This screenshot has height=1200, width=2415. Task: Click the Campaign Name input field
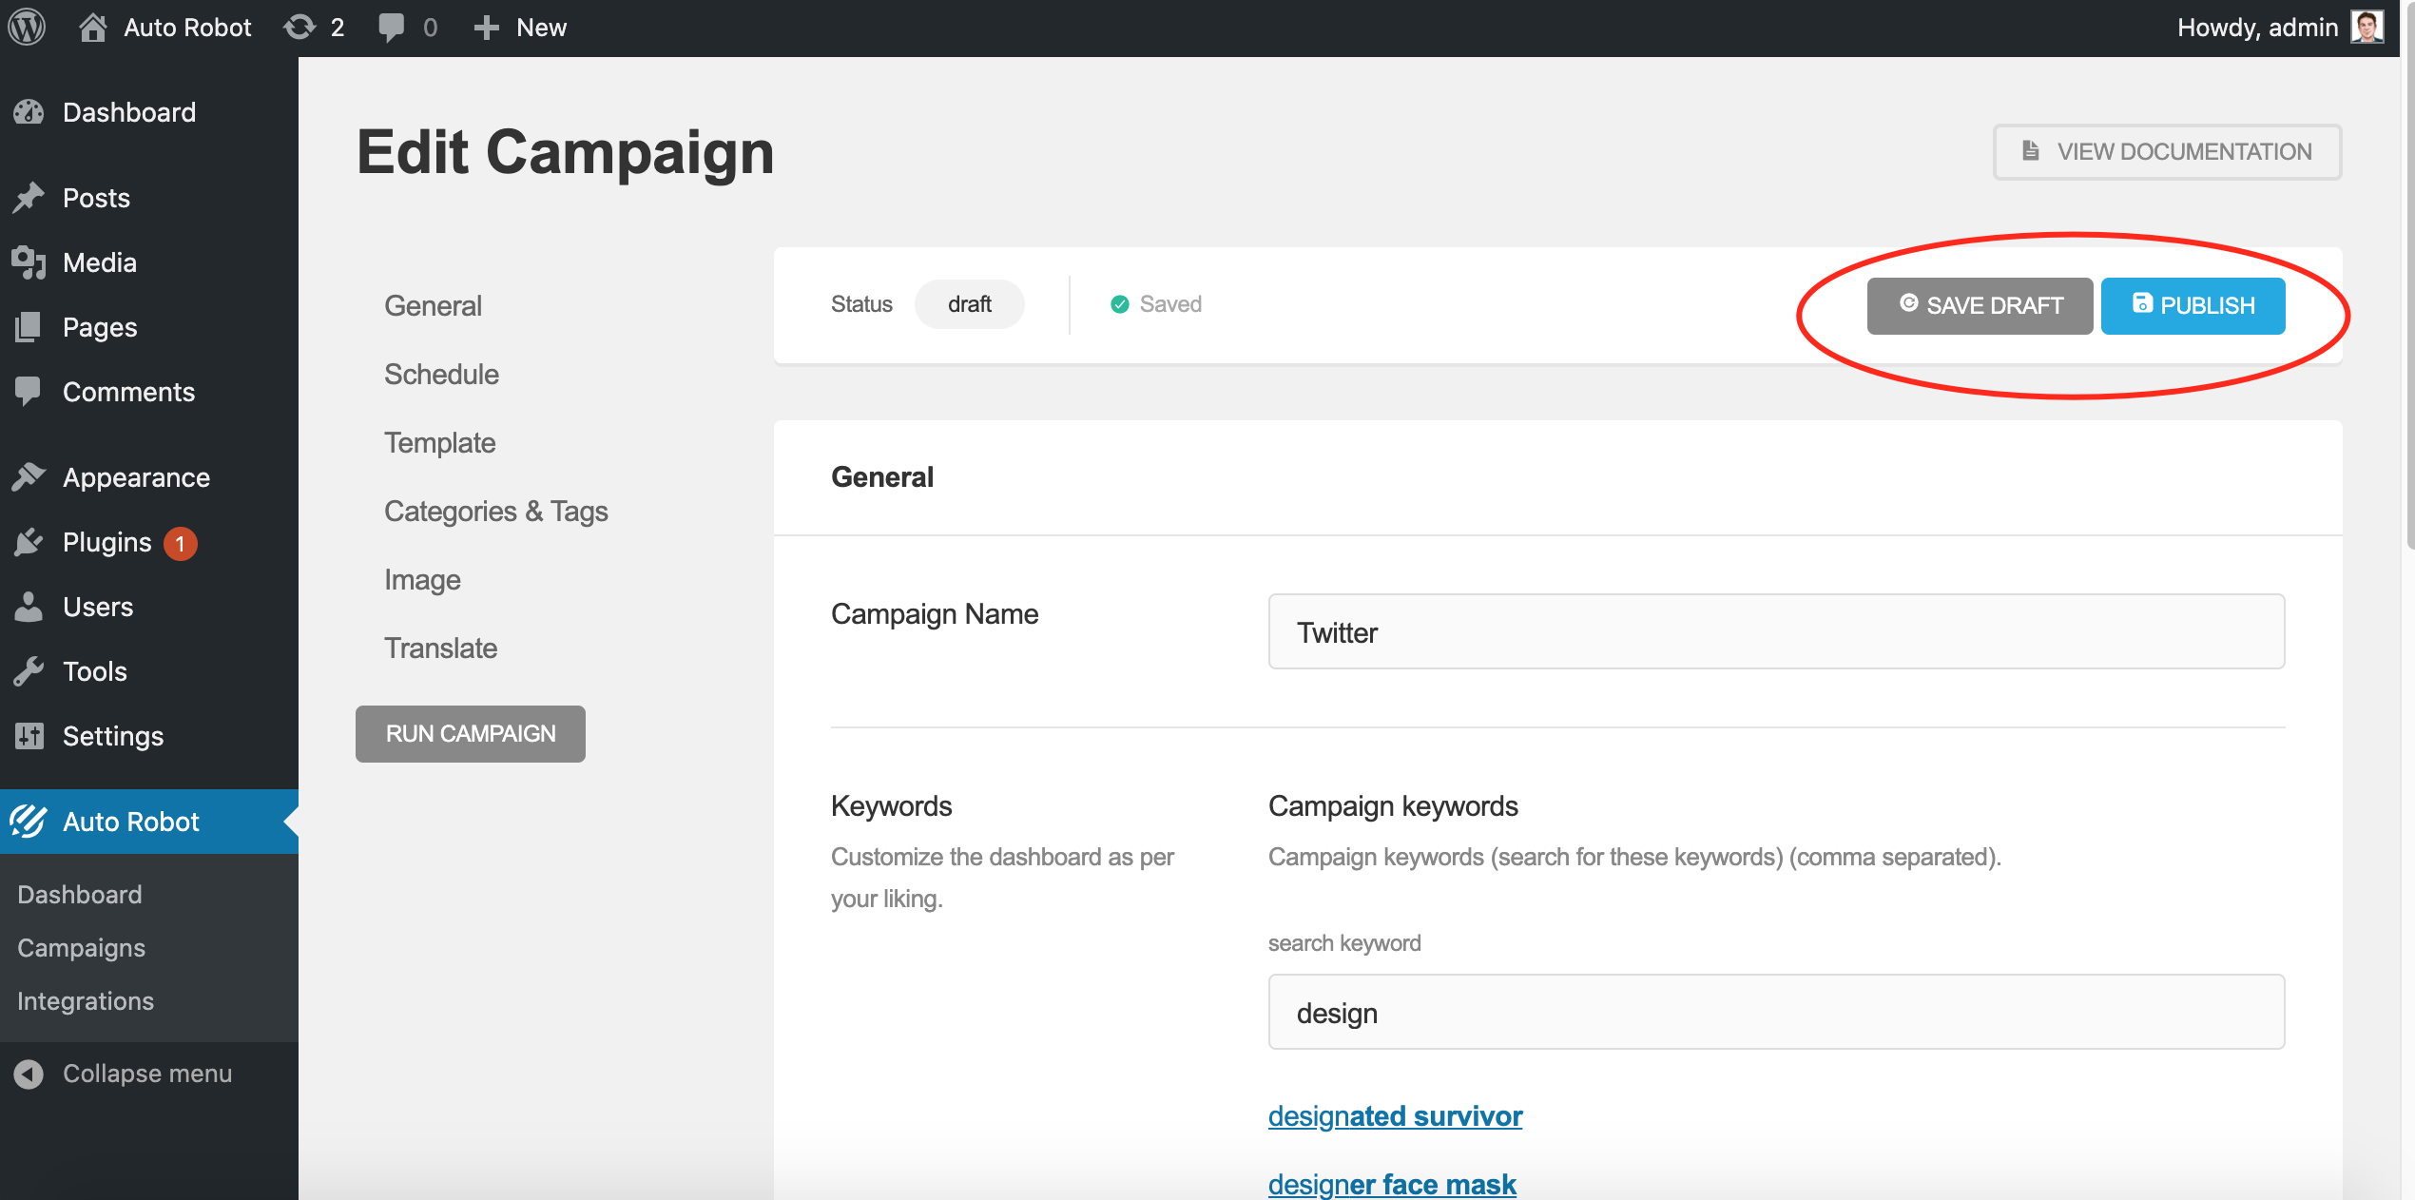(1775, 631)
